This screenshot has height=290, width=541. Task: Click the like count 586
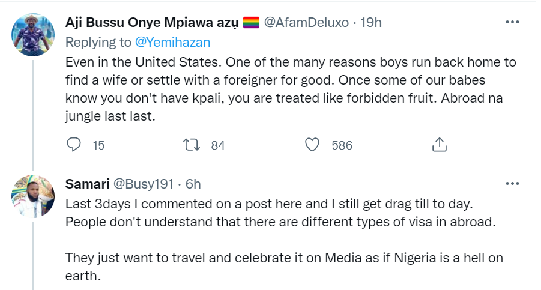tap(342, 145)
